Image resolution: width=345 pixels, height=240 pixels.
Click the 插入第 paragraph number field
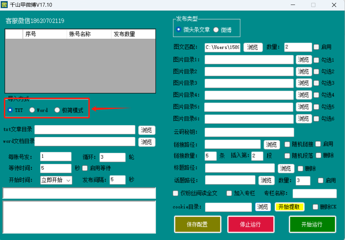(257, 156)
